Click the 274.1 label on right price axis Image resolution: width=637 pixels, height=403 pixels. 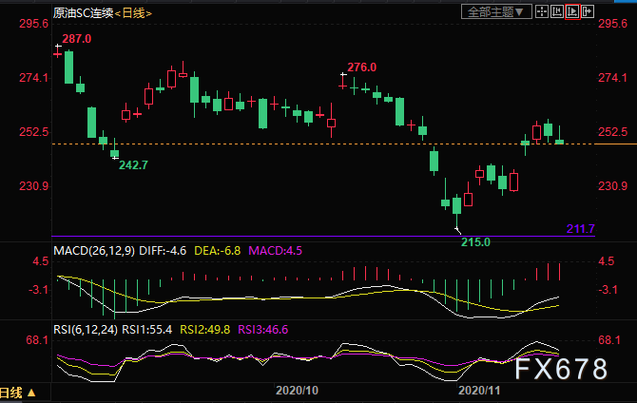click(612, 77)
